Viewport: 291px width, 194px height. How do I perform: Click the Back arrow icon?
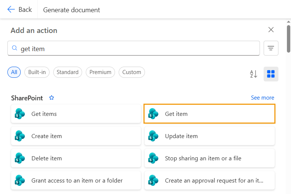(x=11, y=9)
